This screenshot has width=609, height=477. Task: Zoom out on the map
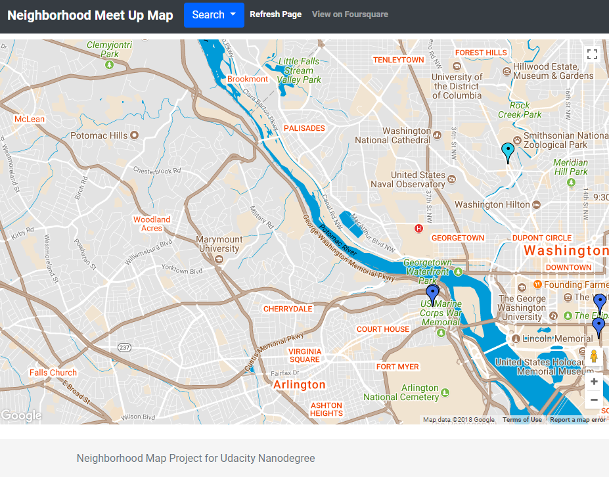(x=594, y=399)
